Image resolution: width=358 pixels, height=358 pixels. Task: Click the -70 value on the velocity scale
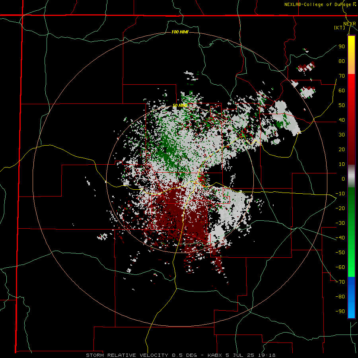click(340, 282)
